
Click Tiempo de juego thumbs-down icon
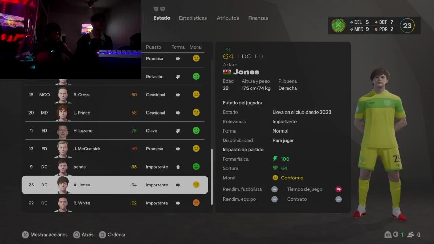tap(338, 189)
